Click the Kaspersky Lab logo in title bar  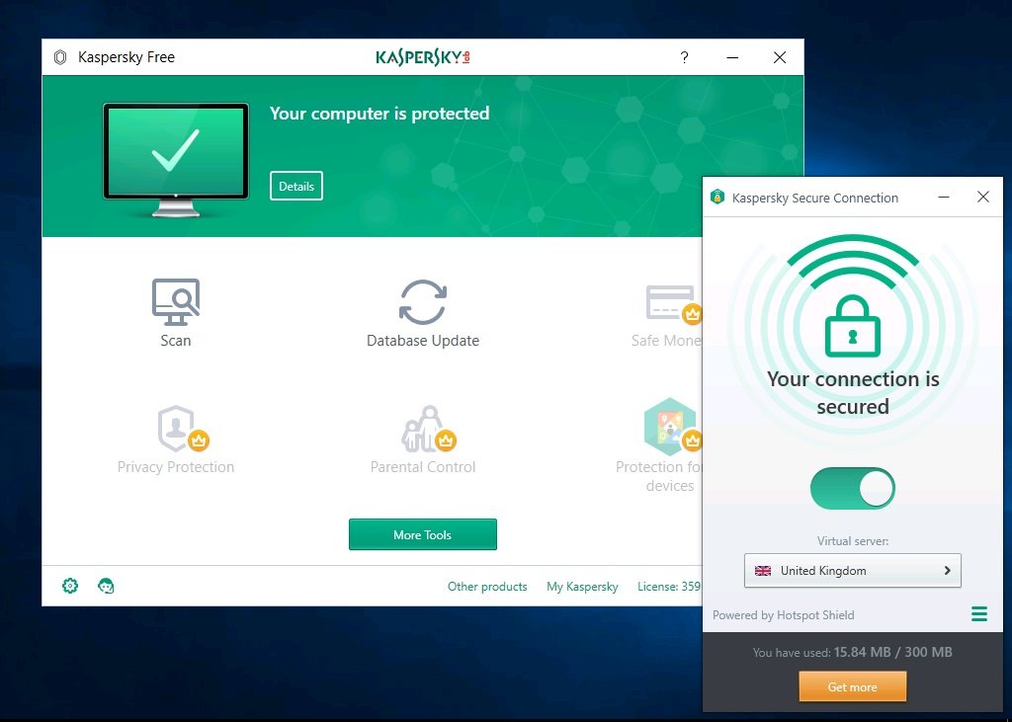(x=423, y=57)
